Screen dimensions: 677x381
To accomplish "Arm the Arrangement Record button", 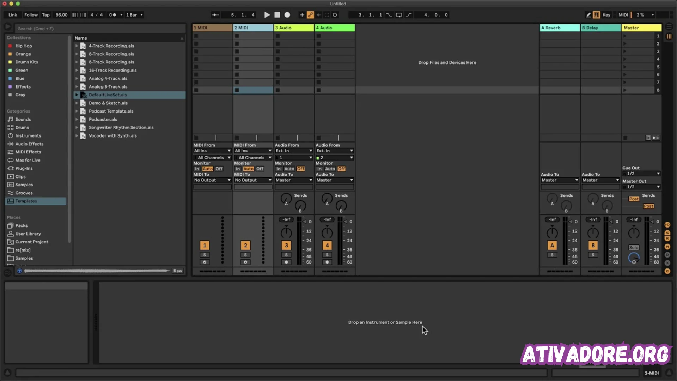I will pyautogui.click(x=287, y=15).
